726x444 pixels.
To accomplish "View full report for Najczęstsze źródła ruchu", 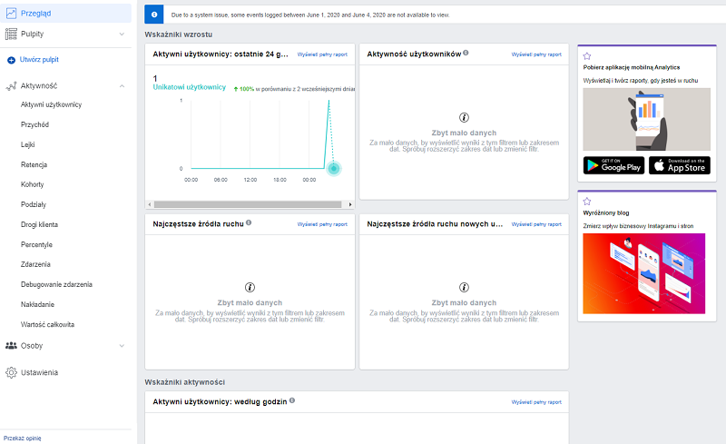I will coord(322,224).
